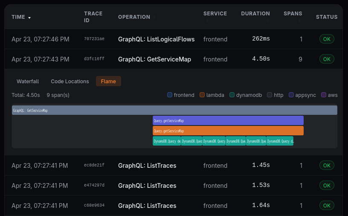
Task: Expand the ListTraces row with ID ec8de21f
Action: 174,165
